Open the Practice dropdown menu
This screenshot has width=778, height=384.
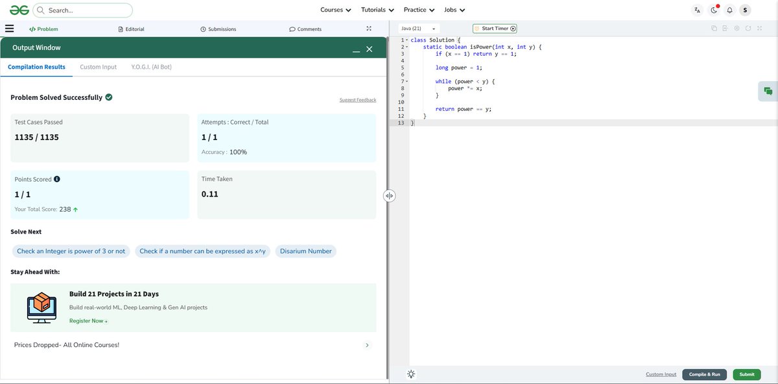point(419,10)
